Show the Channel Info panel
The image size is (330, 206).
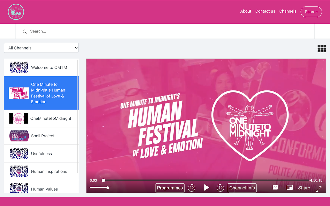pyautogui.click(x=242, y=188)
